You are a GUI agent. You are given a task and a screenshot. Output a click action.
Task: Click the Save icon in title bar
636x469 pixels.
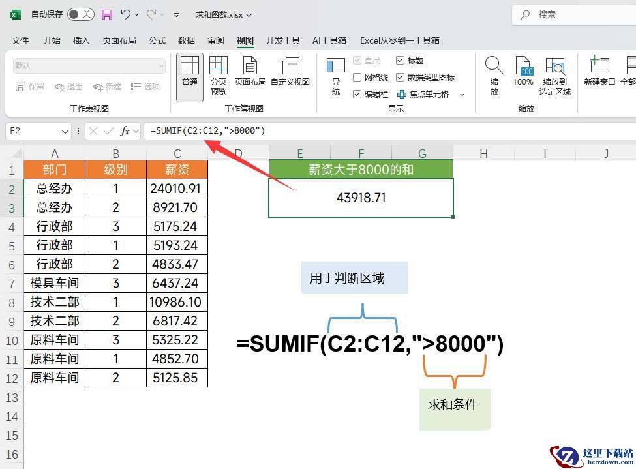pyautogui.click(x=107, y=14)
